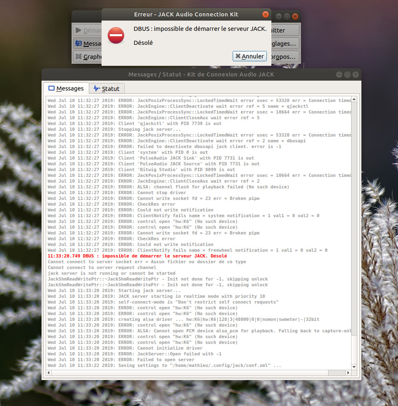The width and height of the screenshot is (398, 406).
Task: Click the Statut waveform tab icon
Action: (97, 88)
